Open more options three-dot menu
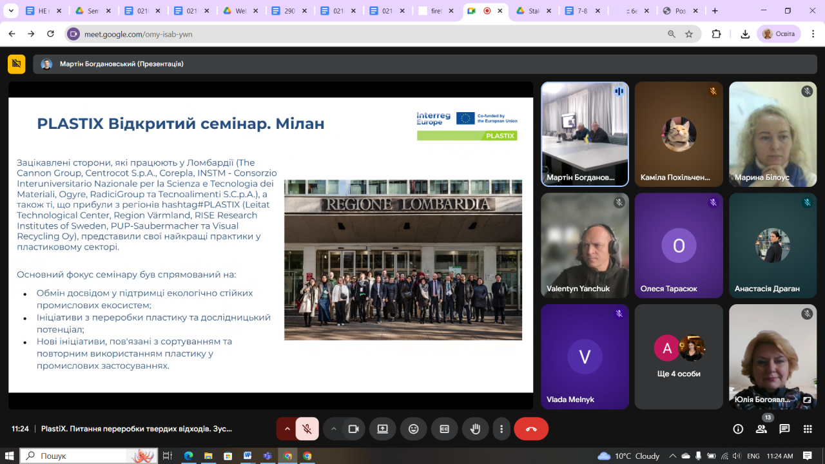 coord(501,429)
